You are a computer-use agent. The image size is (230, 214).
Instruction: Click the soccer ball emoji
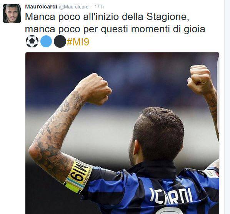(x=32, y=42)
